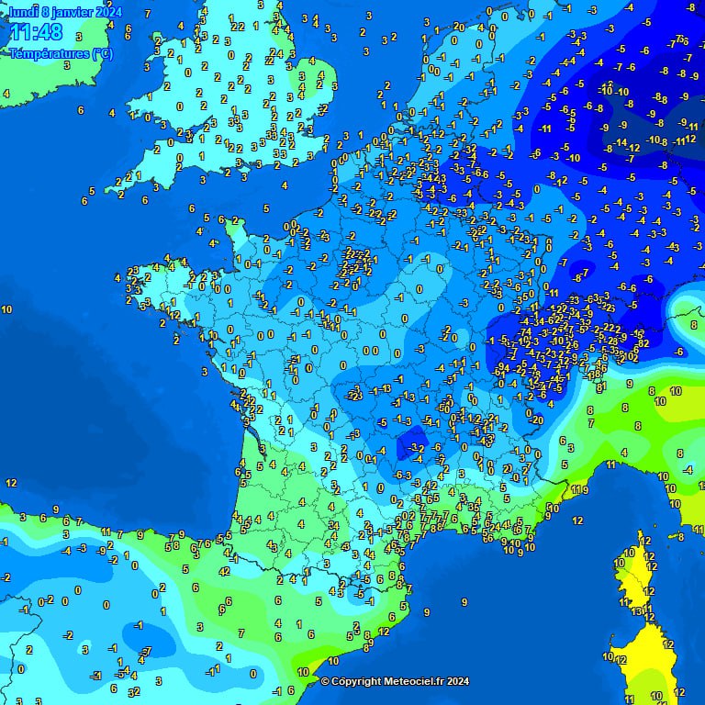The width and height of the screenshot is (705, 705).
Task: Click the -4 in the pale patch over Italy
Action: [688, 470]
